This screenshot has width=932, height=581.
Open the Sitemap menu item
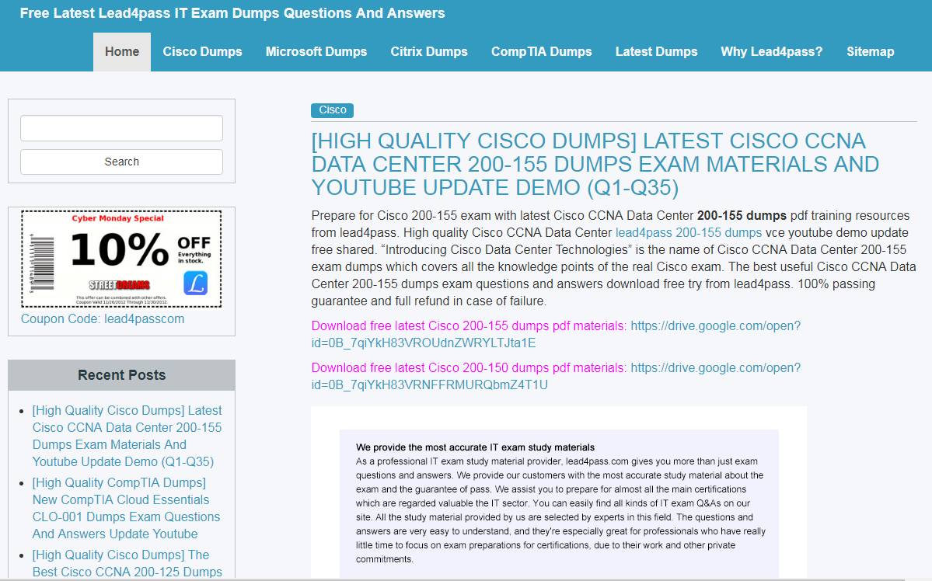[x=870, y=52]
